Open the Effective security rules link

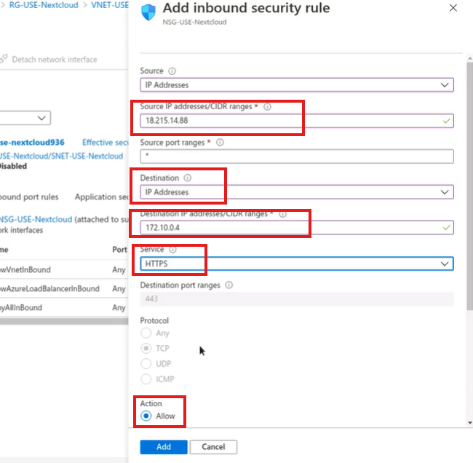(106, 142)
